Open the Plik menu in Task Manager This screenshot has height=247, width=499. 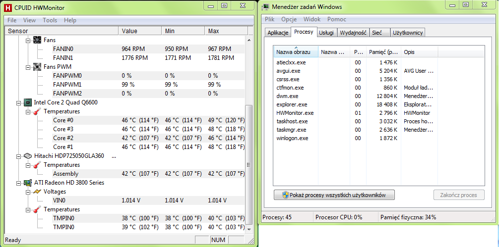pyautogui.click(x=270, y=19)
